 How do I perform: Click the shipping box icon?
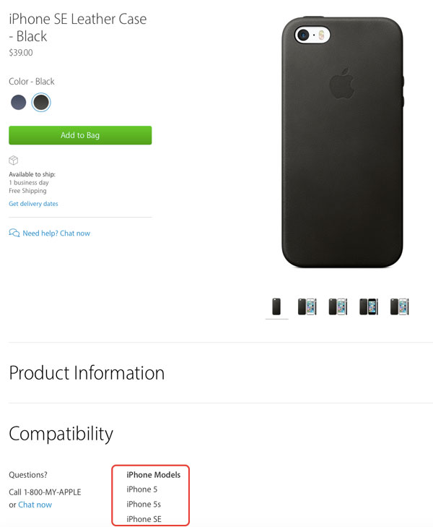coord(13,160)
